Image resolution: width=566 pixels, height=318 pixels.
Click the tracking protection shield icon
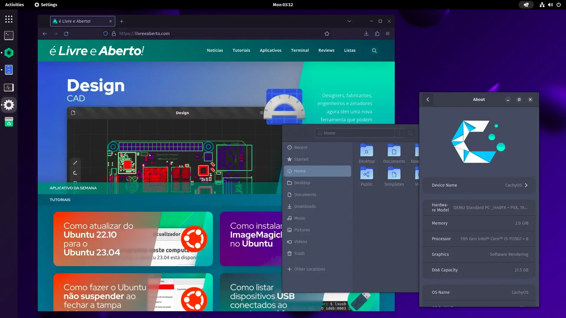click(x=105, y=34)
